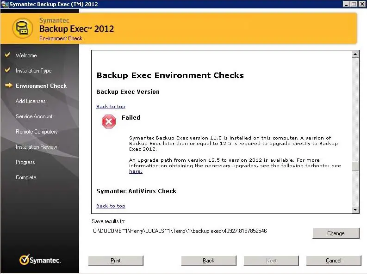Click the Change button for save path
Viewport: 367px width, 274px height.
pos(336,233)
